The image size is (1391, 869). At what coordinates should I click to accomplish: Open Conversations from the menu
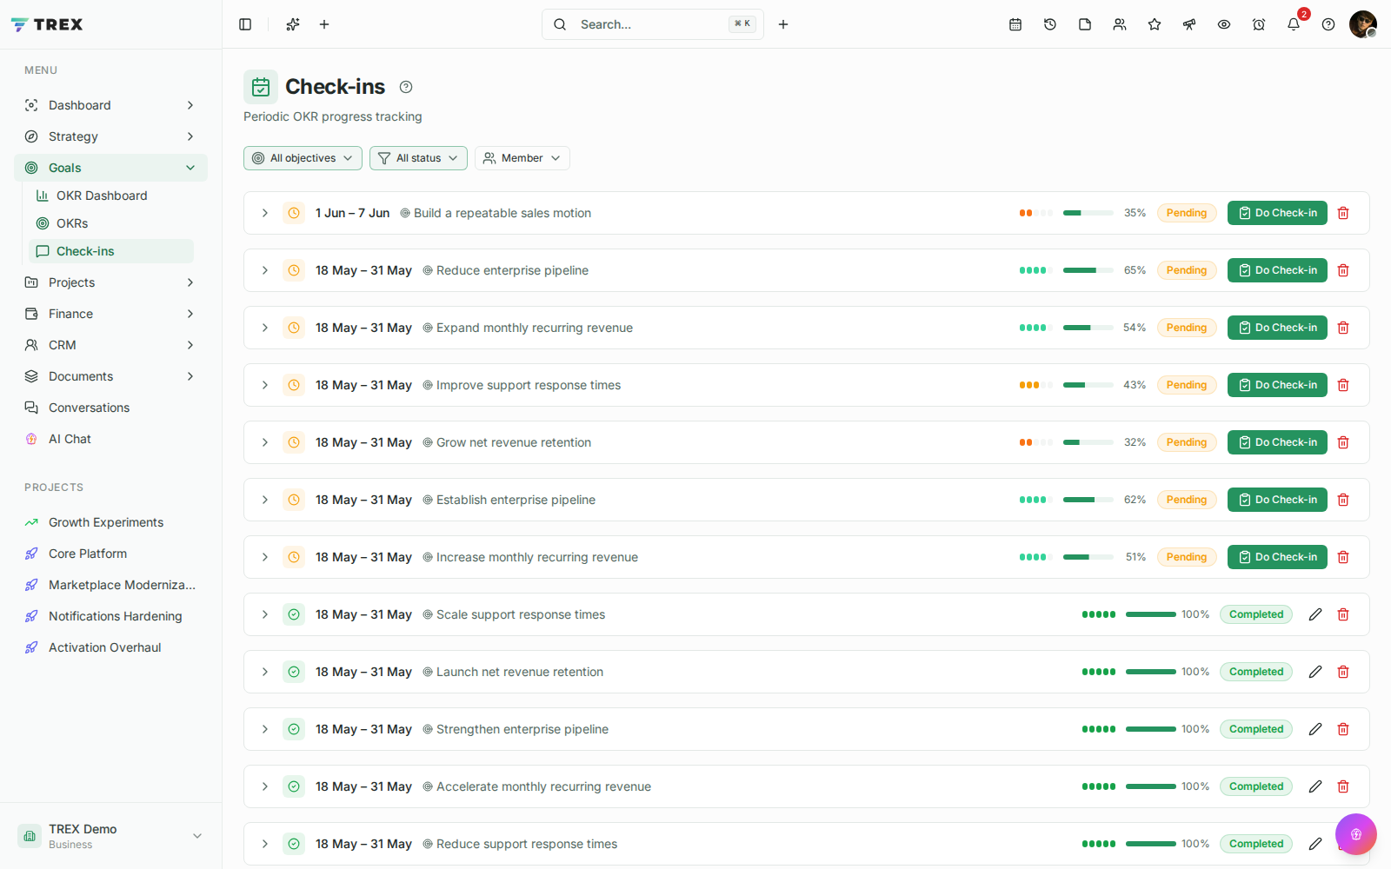click(110, 408)
